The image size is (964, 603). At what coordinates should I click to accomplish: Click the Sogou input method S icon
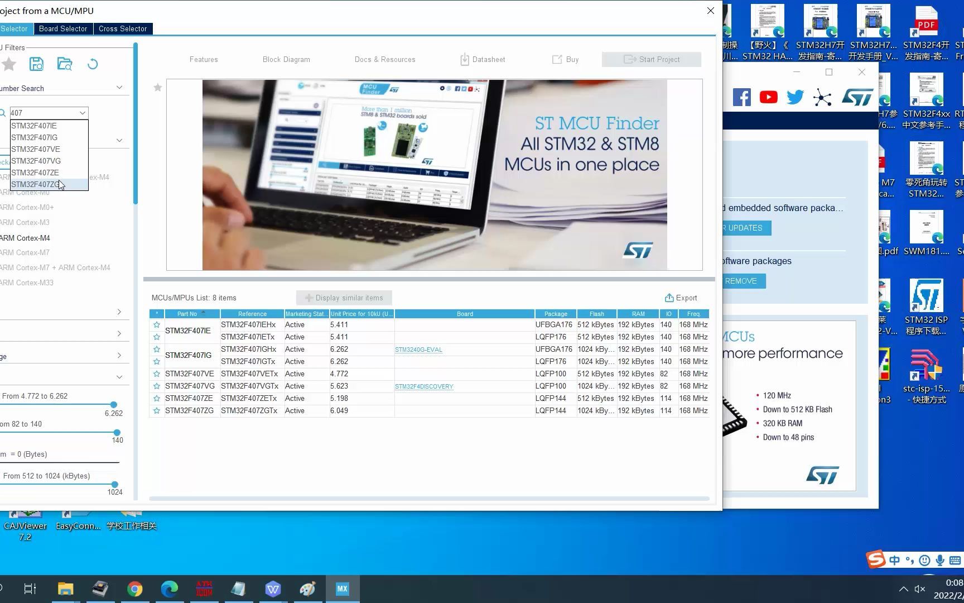click(876, 559)
